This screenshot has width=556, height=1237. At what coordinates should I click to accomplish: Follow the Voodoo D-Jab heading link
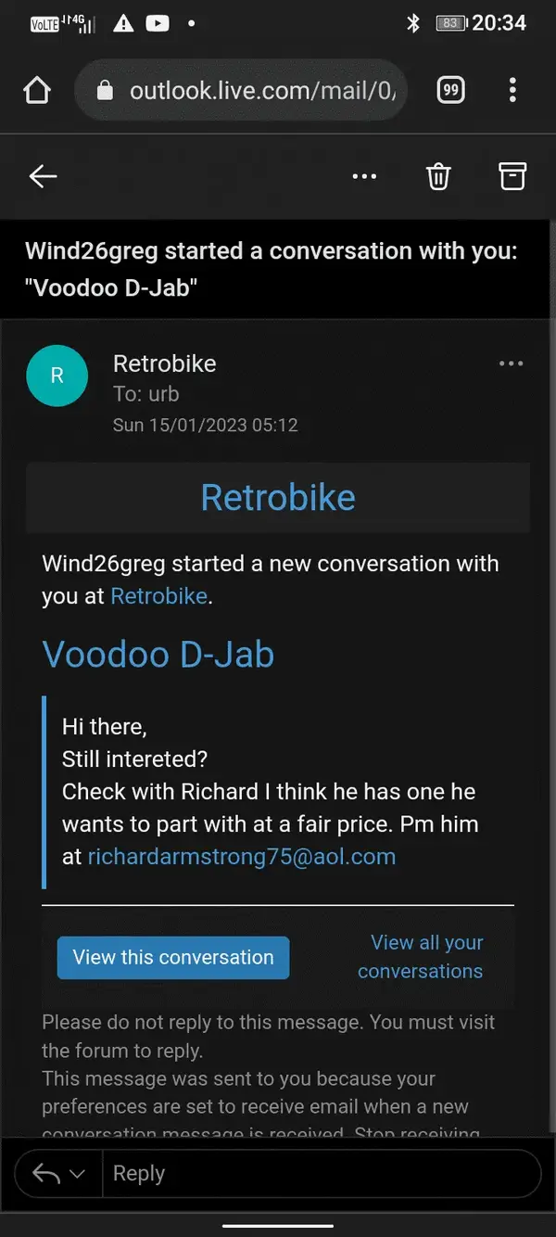pos(158,655)
